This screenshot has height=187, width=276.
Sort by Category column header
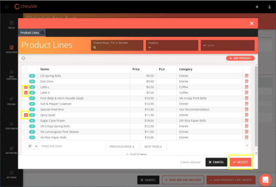[x=186, y=69]
